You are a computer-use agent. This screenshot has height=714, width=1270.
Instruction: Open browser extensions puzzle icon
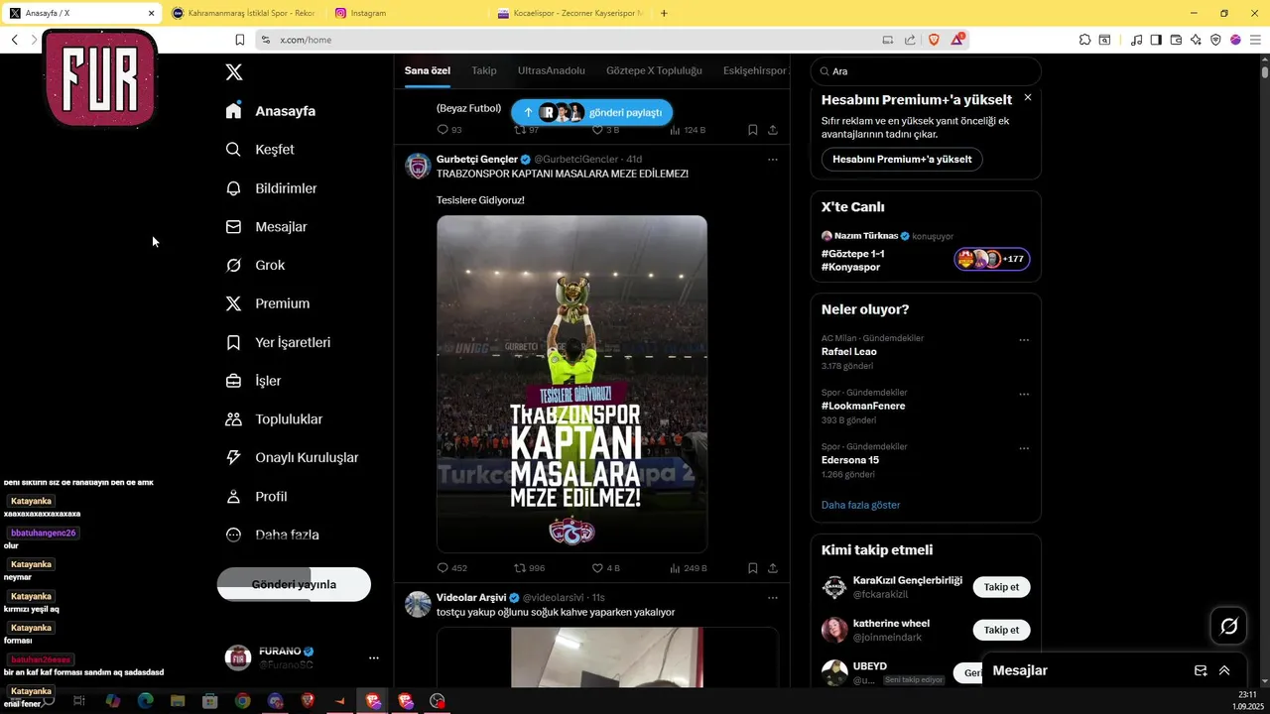tap(1084, 40)
